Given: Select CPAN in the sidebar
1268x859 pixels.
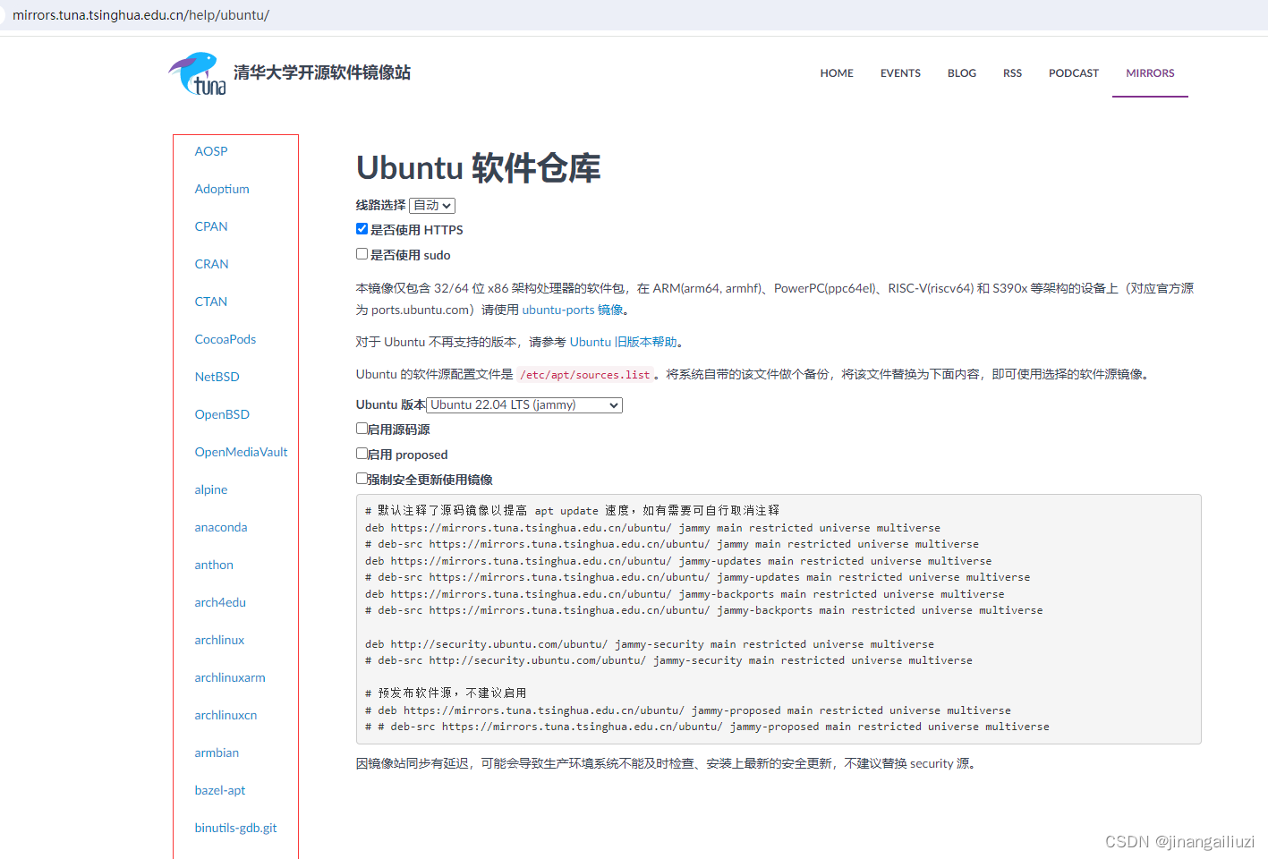Looking at the screenshot, I should (x=211, y=226).
